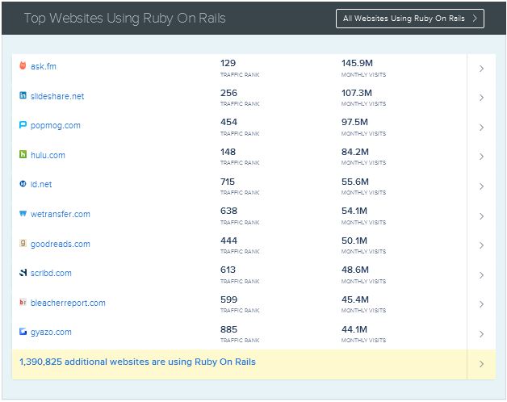Select traffic rank value 599

coord(228,299)
